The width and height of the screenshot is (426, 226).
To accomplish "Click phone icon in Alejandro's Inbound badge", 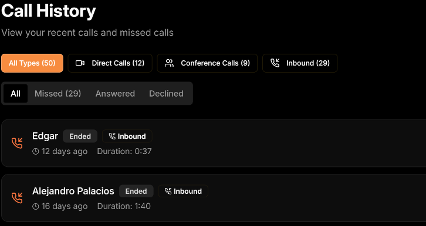I will coord(168,191).
